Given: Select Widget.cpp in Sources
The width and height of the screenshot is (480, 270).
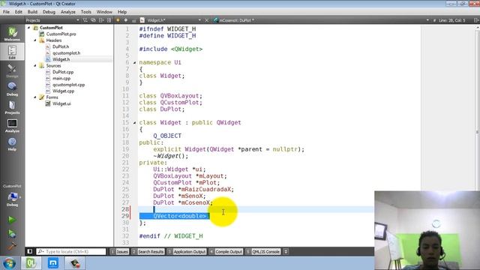Looking at the screenshot, I should pos(63,91).
